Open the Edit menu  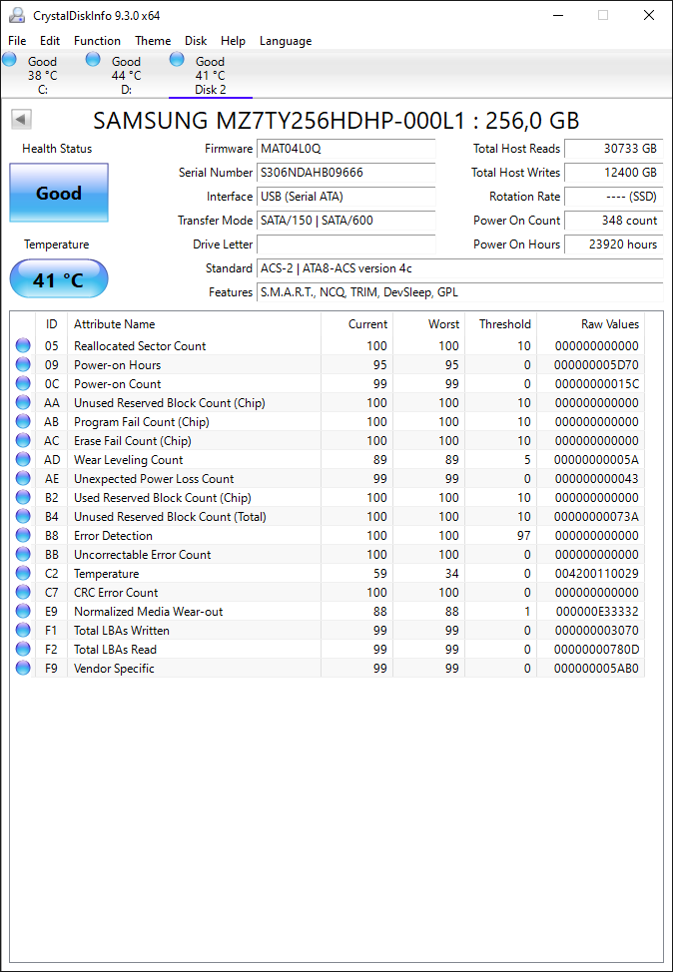tap(50, 41)
